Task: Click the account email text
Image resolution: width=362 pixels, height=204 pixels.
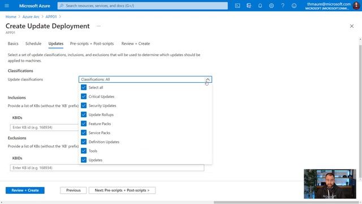Action: point(329,4)
